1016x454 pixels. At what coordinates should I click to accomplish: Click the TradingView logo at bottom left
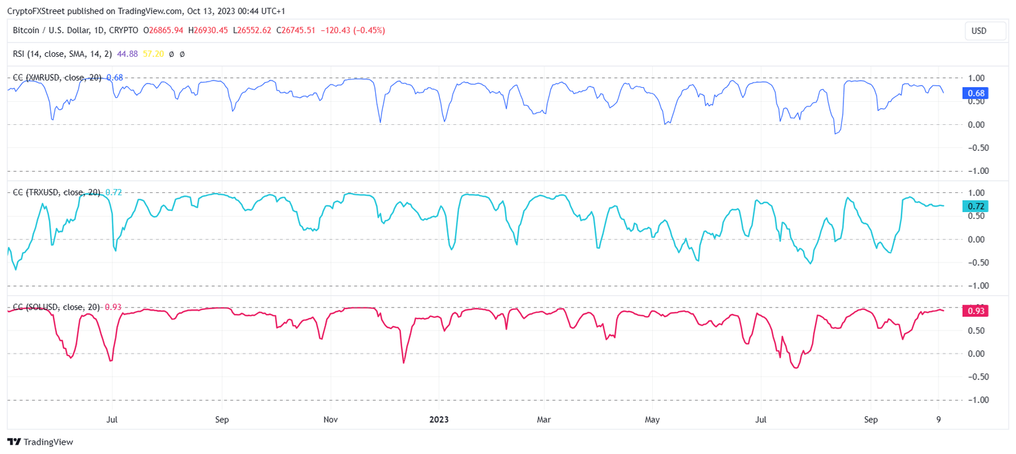click(41, 441)
